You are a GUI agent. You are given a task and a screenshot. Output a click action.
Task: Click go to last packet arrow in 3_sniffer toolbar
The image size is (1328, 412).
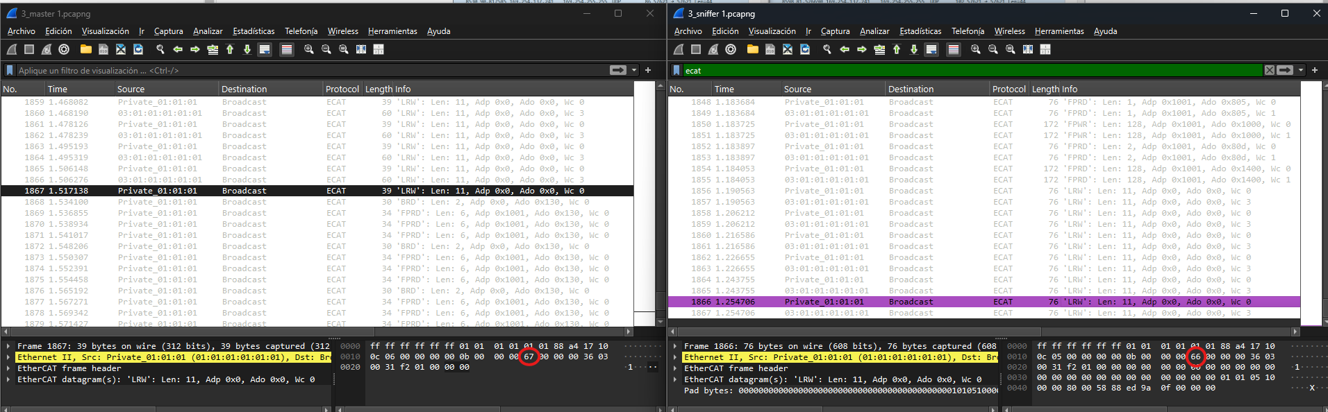coord(914,49)
